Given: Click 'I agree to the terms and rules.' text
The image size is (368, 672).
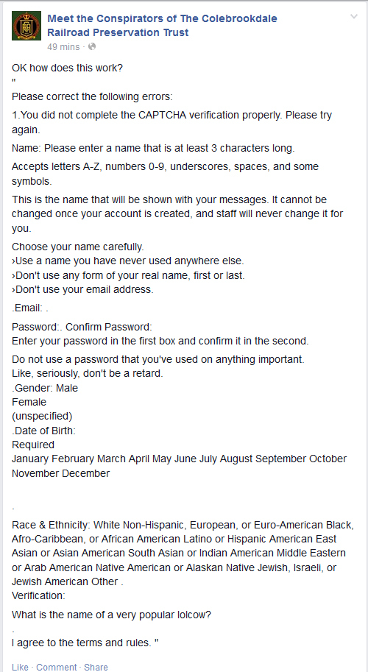Looking at the screenshot, I should 85,643.
